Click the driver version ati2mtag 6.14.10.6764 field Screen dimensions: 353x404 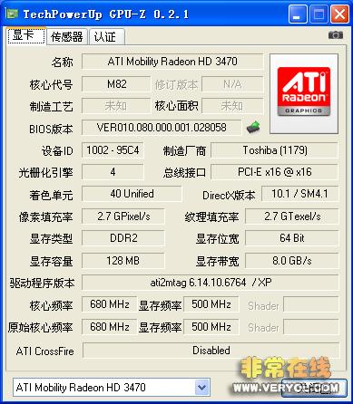pos(211,283)
